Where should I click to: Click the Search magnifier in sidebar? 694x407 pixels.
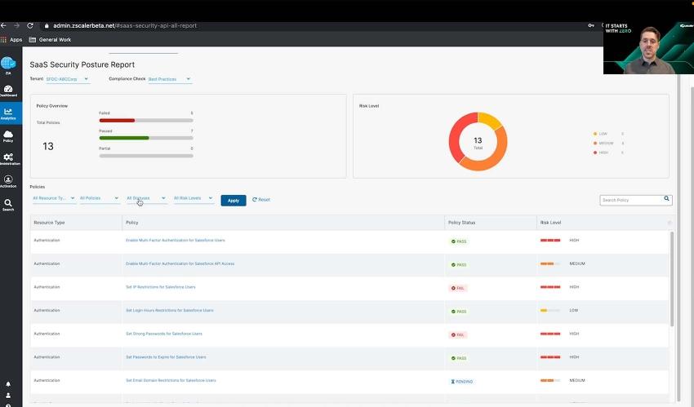(x=8, y=204)
